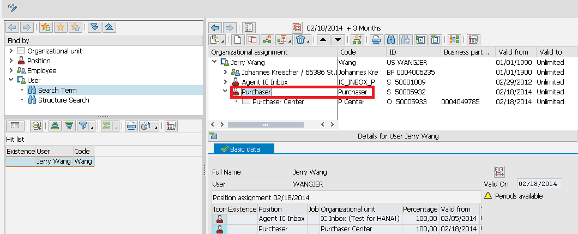Click the print icon in the organizational toolbar
This screenshot has width=578, height=234.
376,39
